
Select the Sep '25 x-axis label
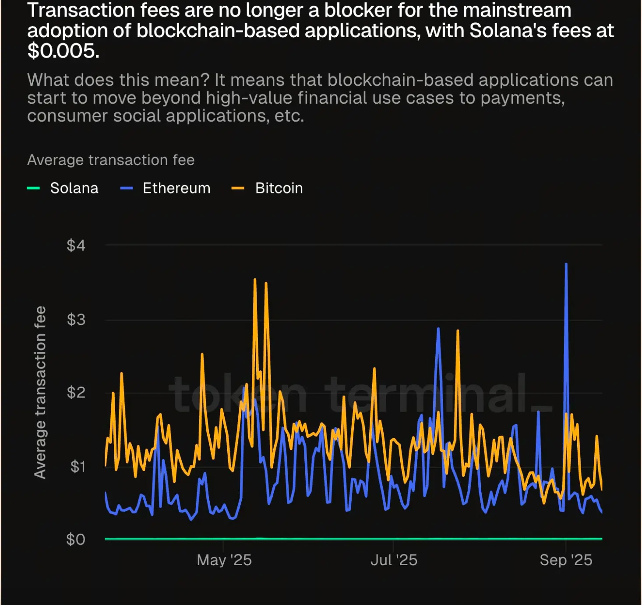pyautogui.click(x=566, y=560)
